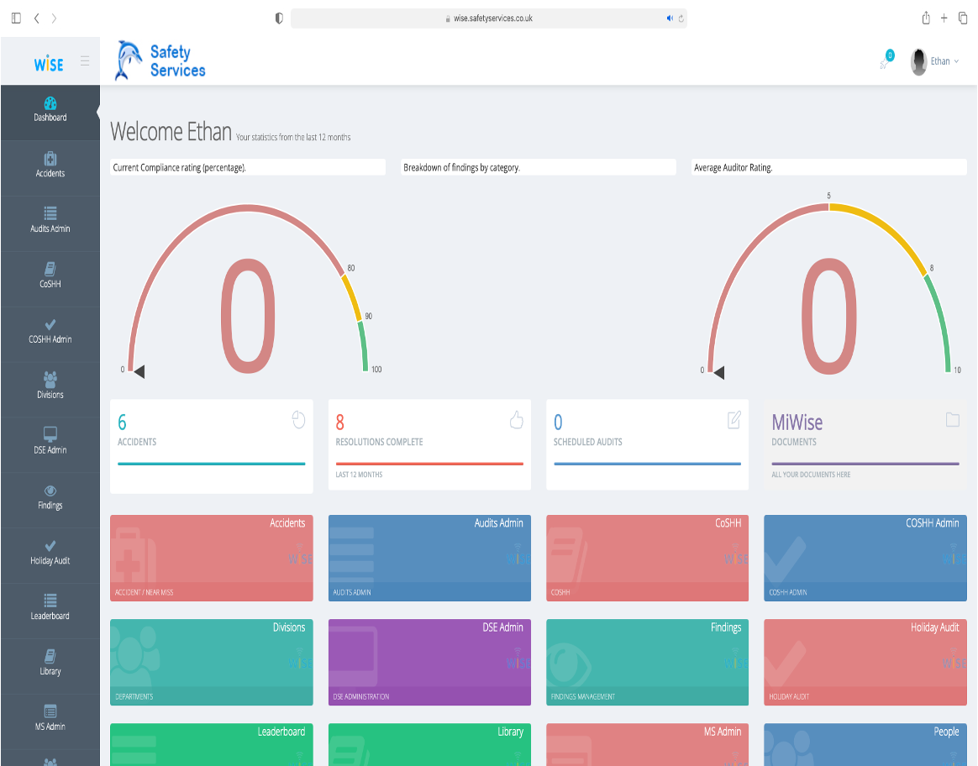
Task: Click the thumbs-up icon on Resolutions card
Action: click(x=517, y=420)
